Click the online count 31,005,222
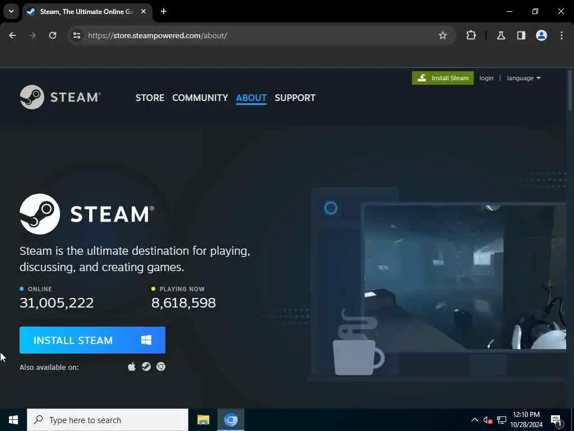This screenshot has width=574, height=431. (57, 302)
